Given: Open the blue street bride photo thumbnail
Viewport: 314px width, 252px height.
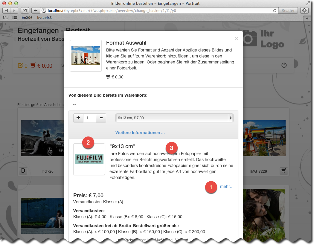Looking at the screenshot, I should [42, 216].
